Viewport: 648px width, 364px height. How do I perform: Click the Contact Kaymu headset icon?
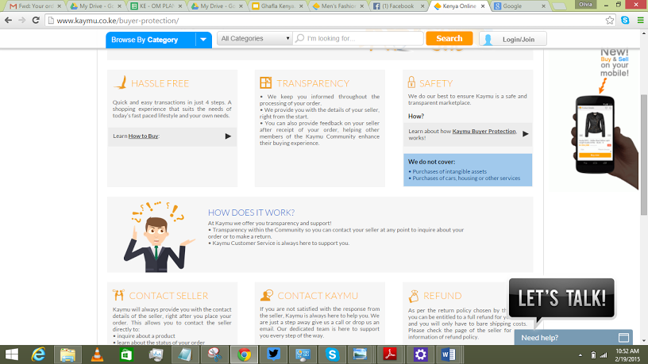coord(267,295)
